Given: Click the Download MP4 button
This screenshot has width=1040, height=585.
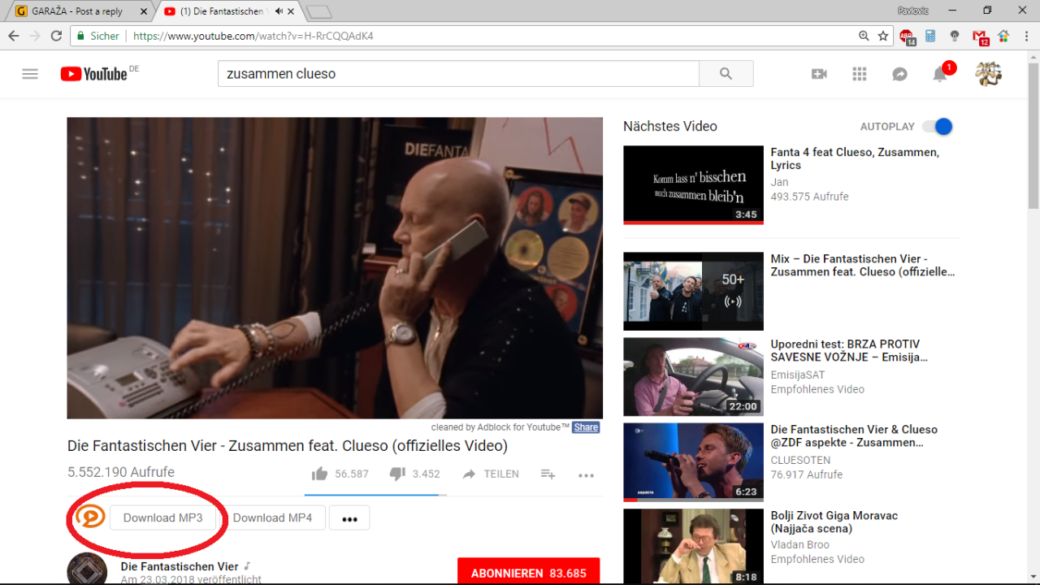Looking at the screenshot, I should point(272,518).
